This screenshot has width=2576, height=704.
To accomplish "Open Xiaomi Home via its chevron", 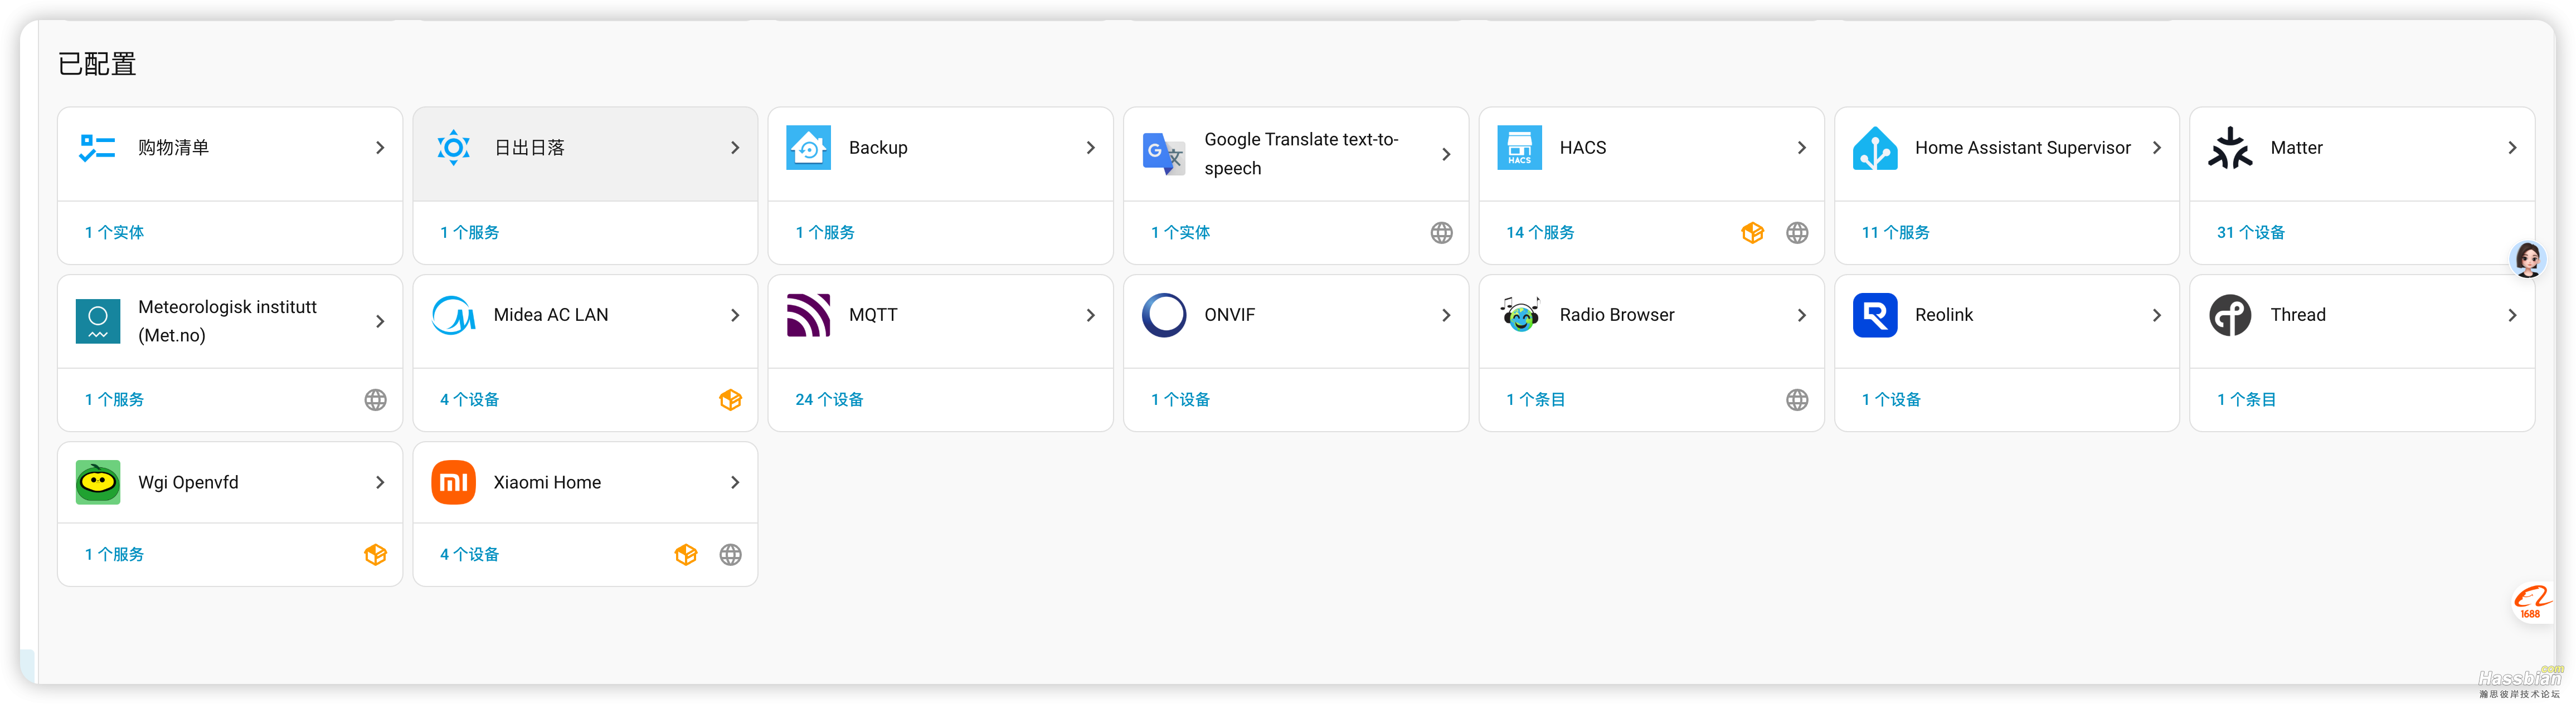I will coord(735,482).
